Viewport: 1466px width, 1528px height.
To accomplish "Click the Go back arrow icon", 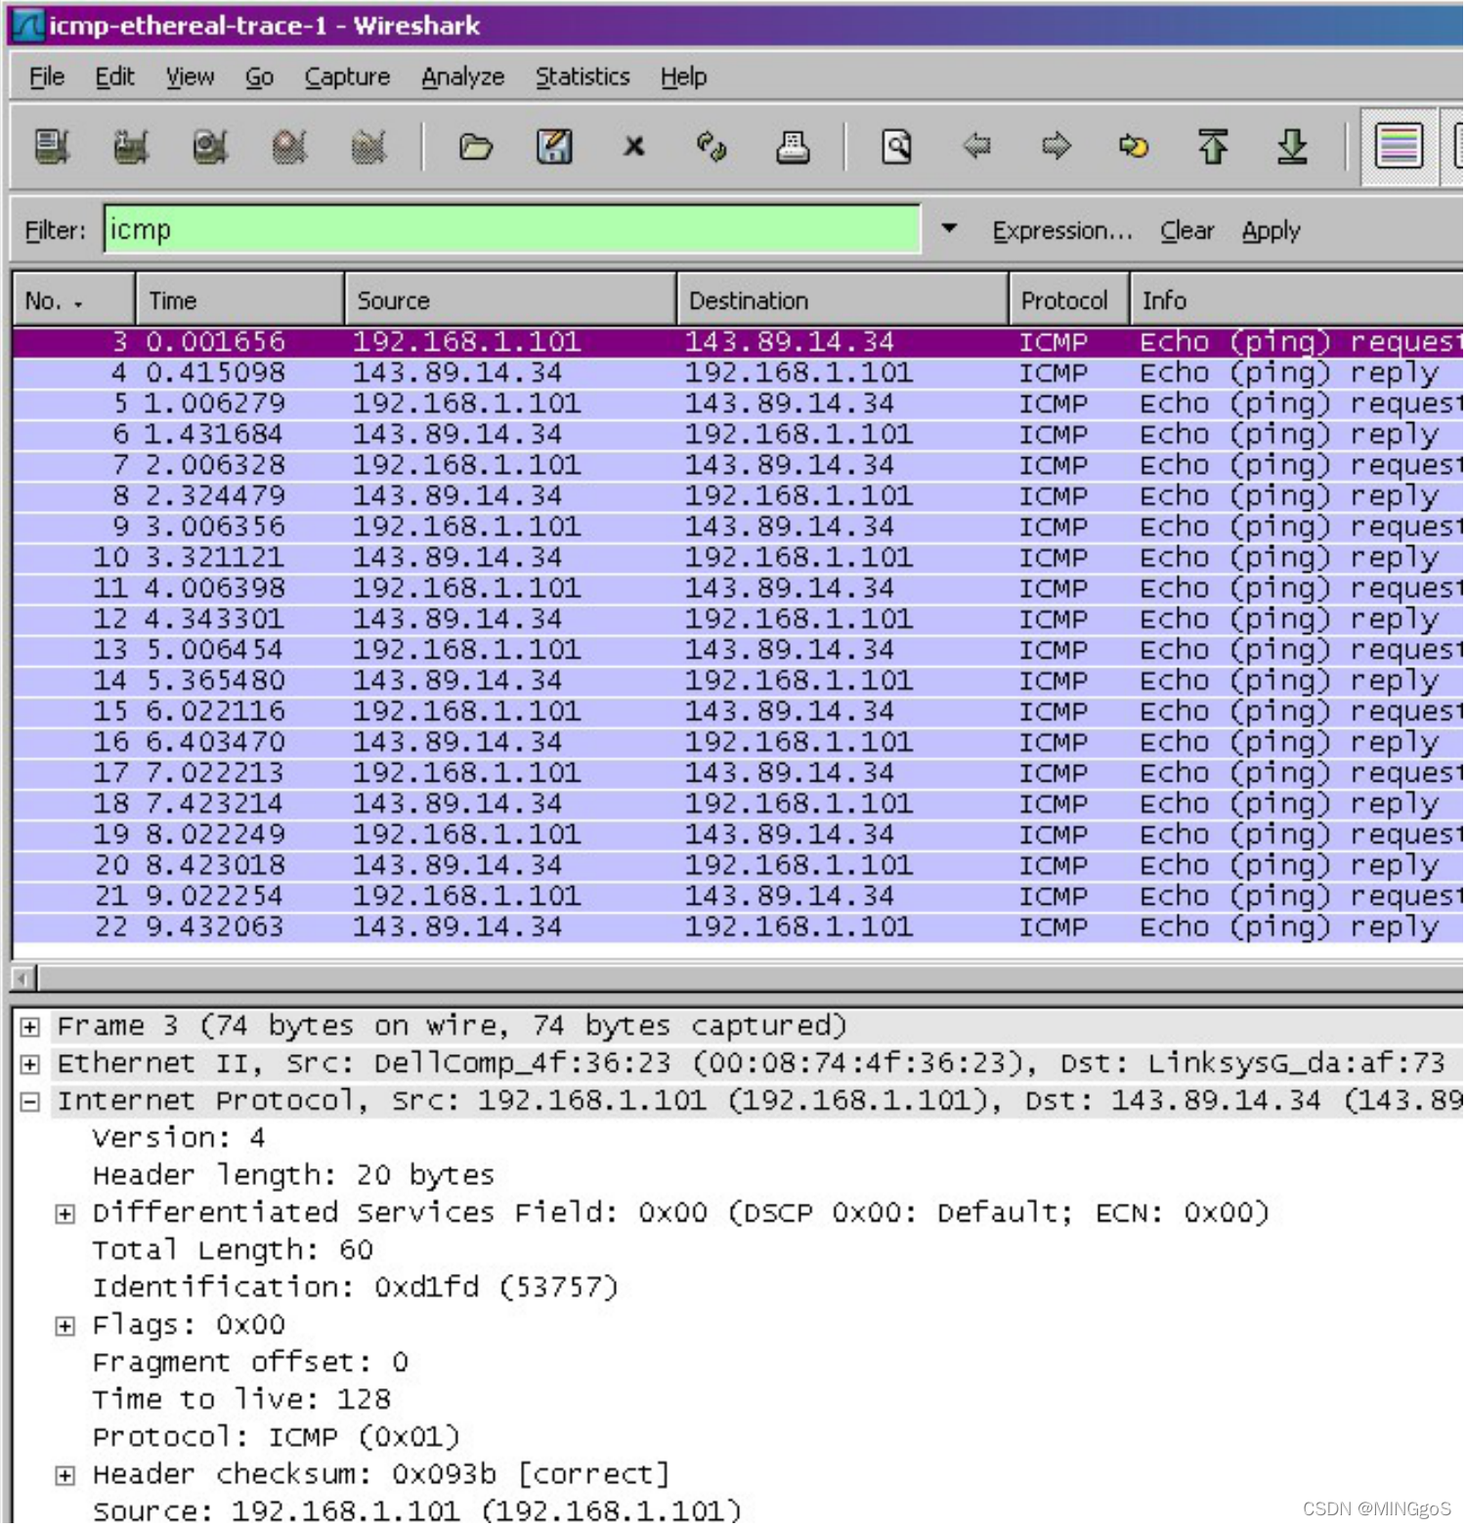I will point(976,148).
